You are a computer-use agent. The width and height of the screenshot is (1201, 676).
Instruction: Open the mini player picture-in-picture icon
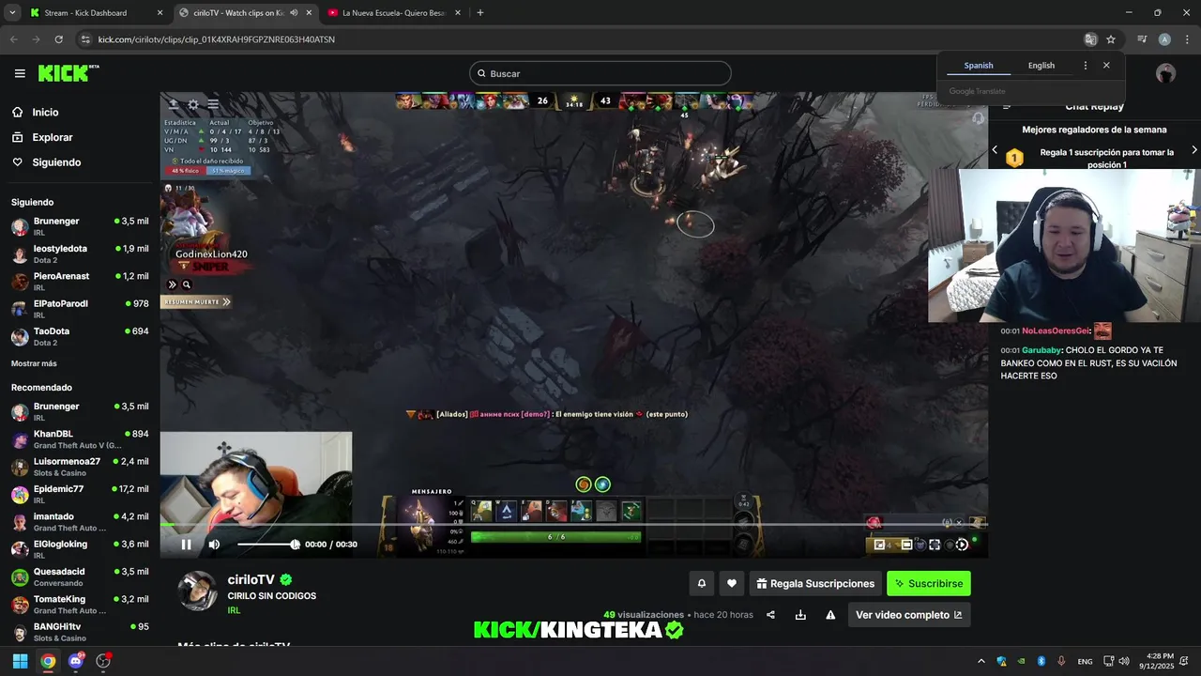pyautogui.click(x=879, y=545)
